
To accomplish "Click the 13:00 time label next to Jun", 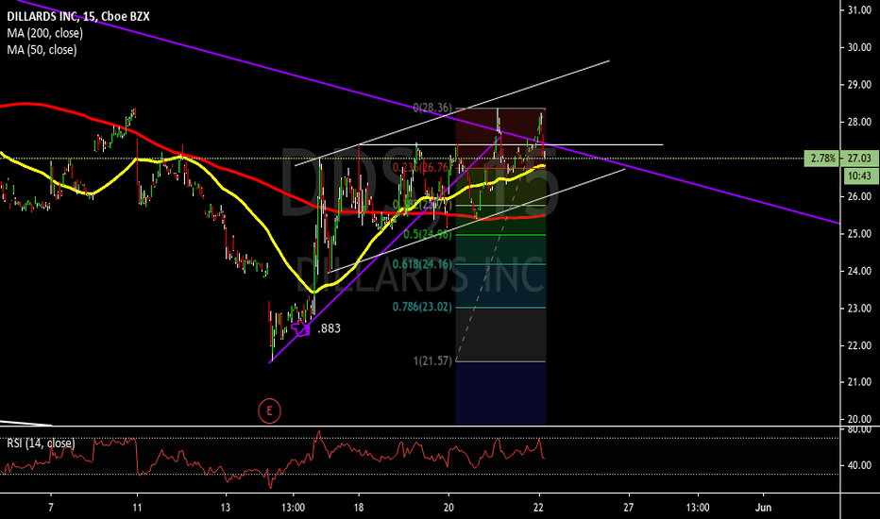I will [698, 508].
